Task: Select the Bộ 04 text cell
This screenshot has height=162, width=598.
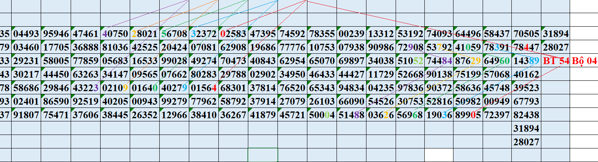Action: pyautogui.click(x=584, y=61)
